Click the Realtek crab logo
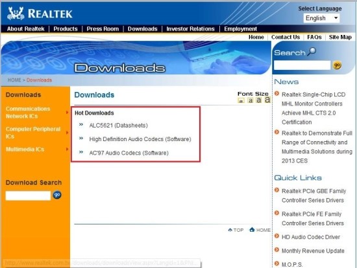357x268 pixels. point(16,14)
